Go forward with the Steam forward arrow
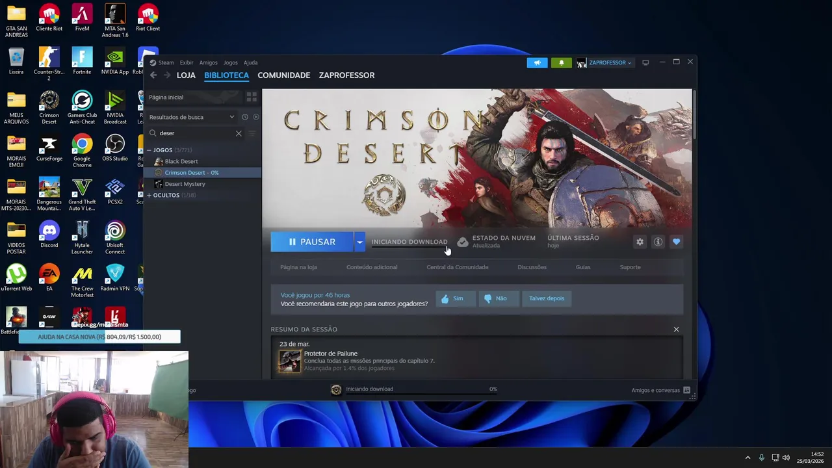832x468 pixels. [x=168, y=75]
